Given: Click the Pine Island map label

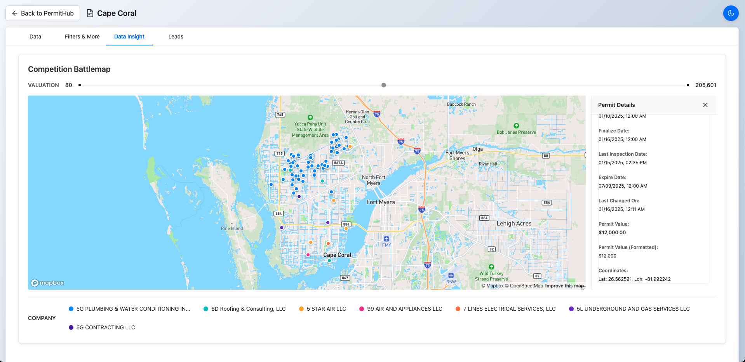Looking at the screenshot, I should 232,228.
